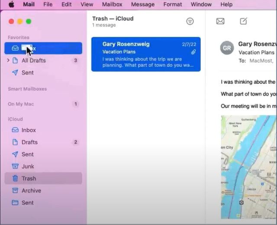
Task: Click the folder icon beside bottom Sent
Action: (x=15, y=202)
